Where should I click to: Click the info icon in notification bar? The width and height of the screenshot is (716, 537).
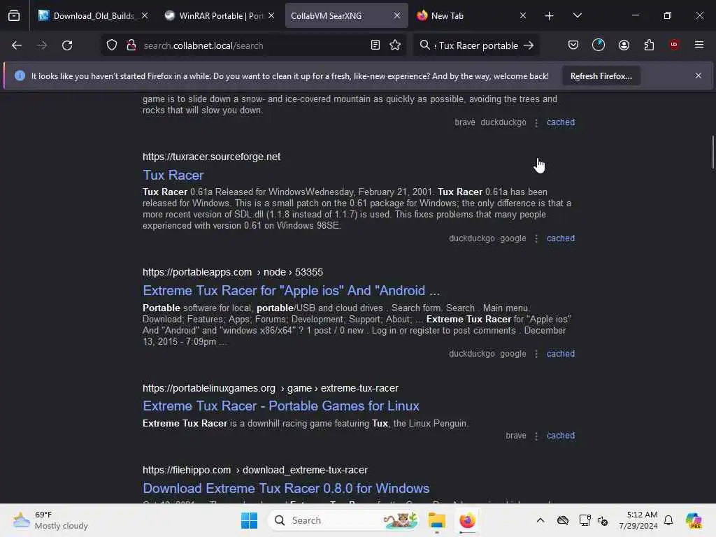[x=20, y=76]
